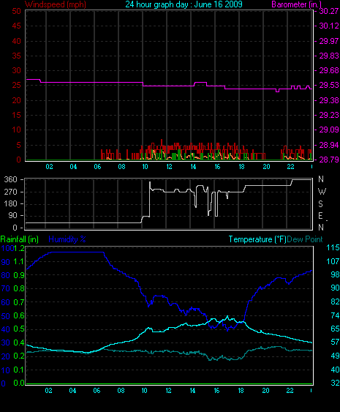Click the "Barometer (in.)" axis title
The width and height of the screenshot is (340, 412).
pos(296,4)
